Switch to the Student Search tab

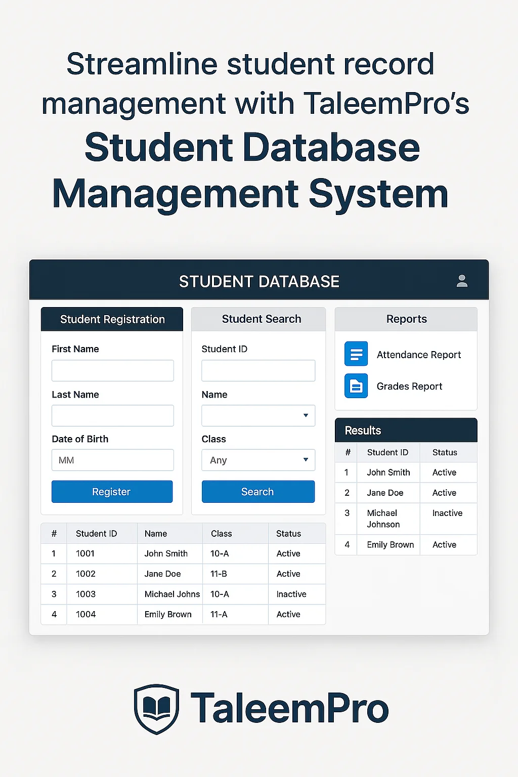point(261,319)
